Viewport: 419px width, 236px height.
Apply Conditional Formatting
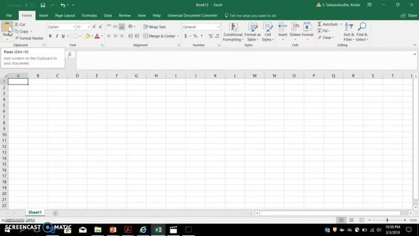[233, 32]
